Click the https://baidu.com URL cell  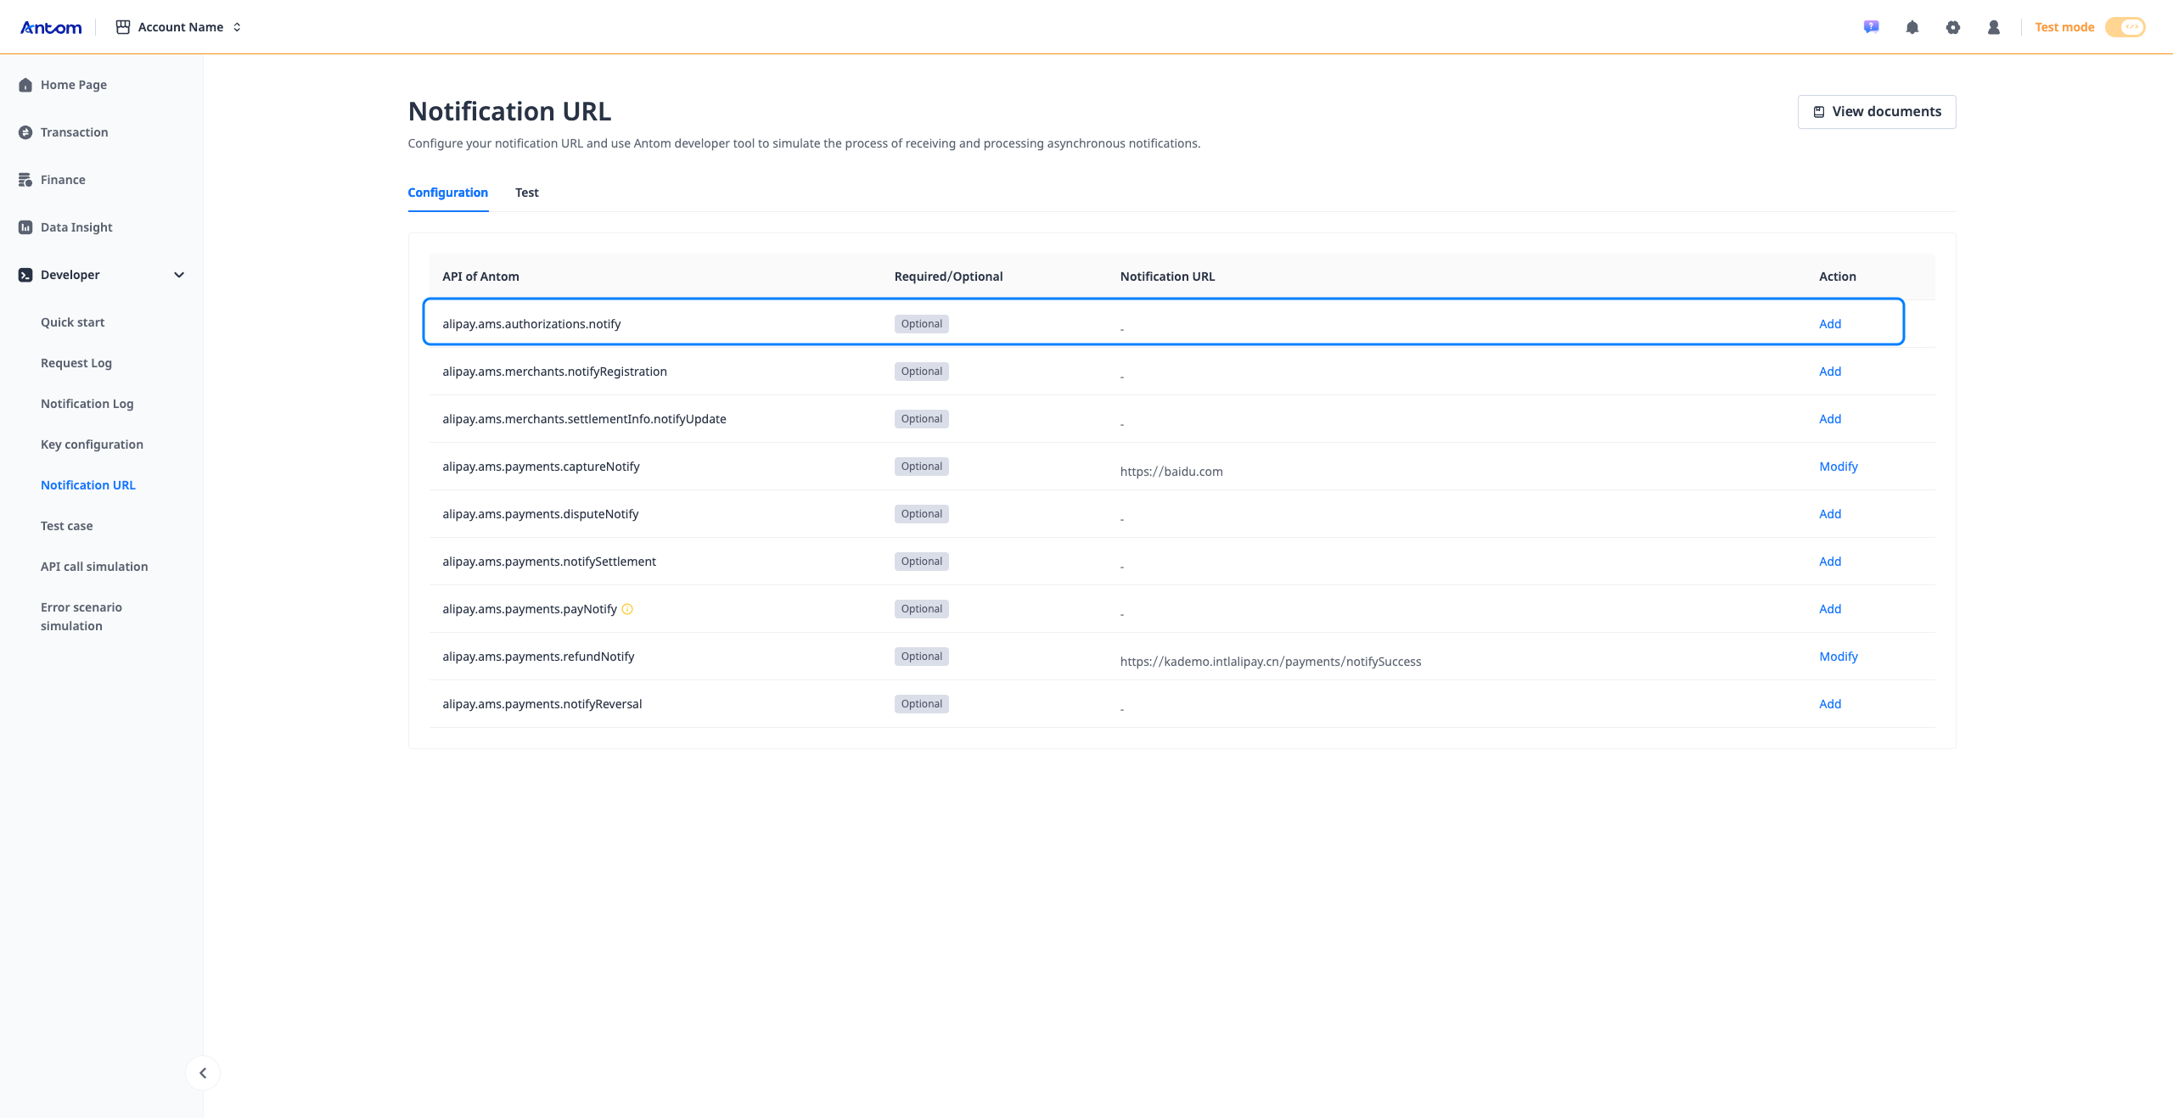[x=1171, y=472]
